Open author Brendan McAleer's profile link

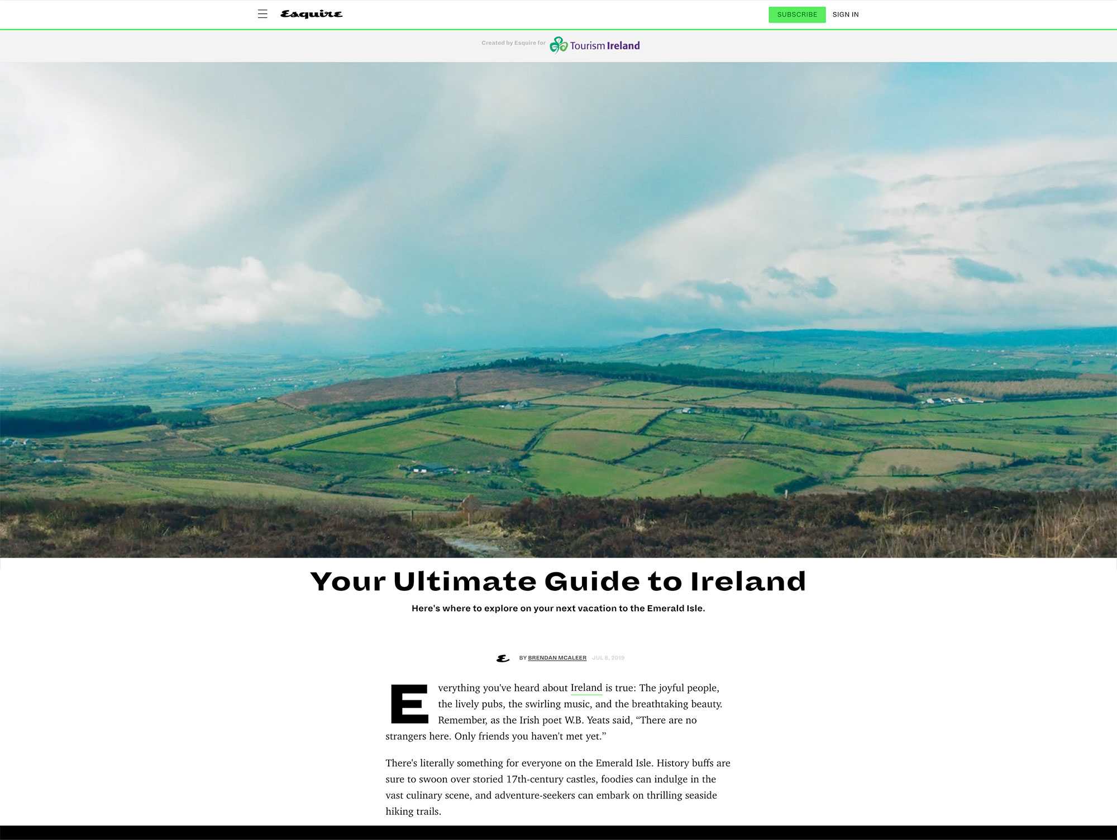(x=557, y=658)
